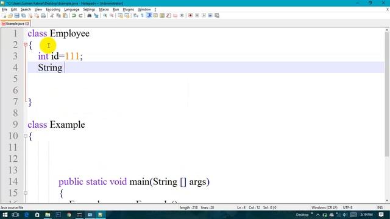Save the recorded macro icon
Image resolution: width=390 pixels, height=219 pixels.
(217, 15)
